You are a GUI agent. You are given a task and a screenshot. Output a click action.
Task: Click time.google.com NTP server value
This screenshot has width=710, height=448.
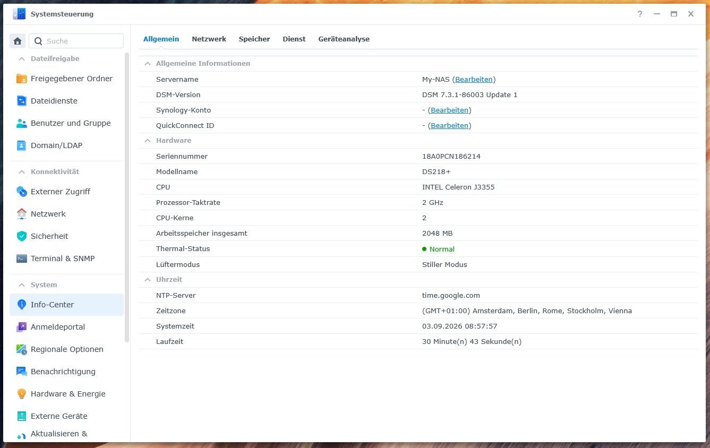451,296
